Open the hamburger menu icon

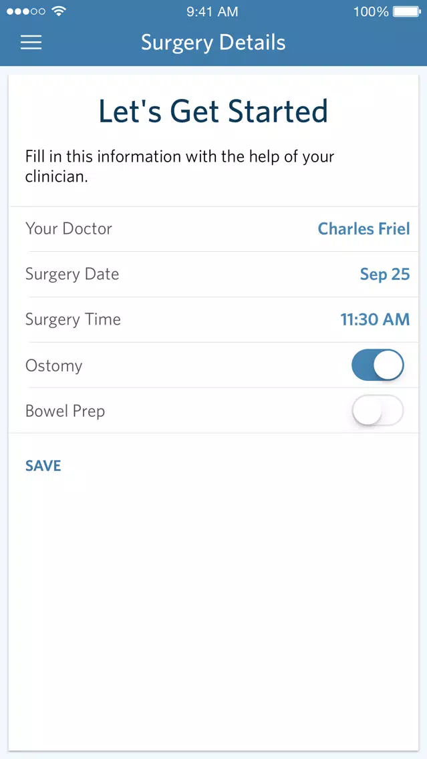pos(31,43)
